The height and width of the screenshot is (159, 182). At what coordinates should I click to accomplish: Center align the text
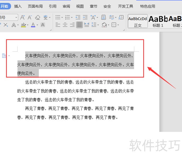point(65,25)
